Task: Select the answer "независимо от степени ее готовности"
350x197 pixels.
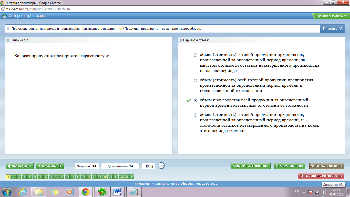Action: pos(195,100)
